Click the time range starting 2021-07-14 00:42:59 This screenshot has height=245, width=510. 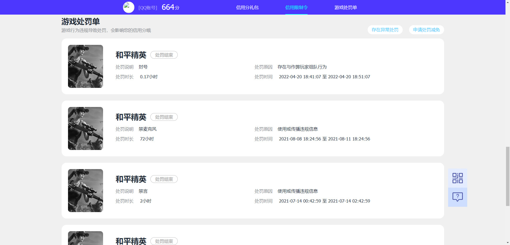tap(324, 201)
